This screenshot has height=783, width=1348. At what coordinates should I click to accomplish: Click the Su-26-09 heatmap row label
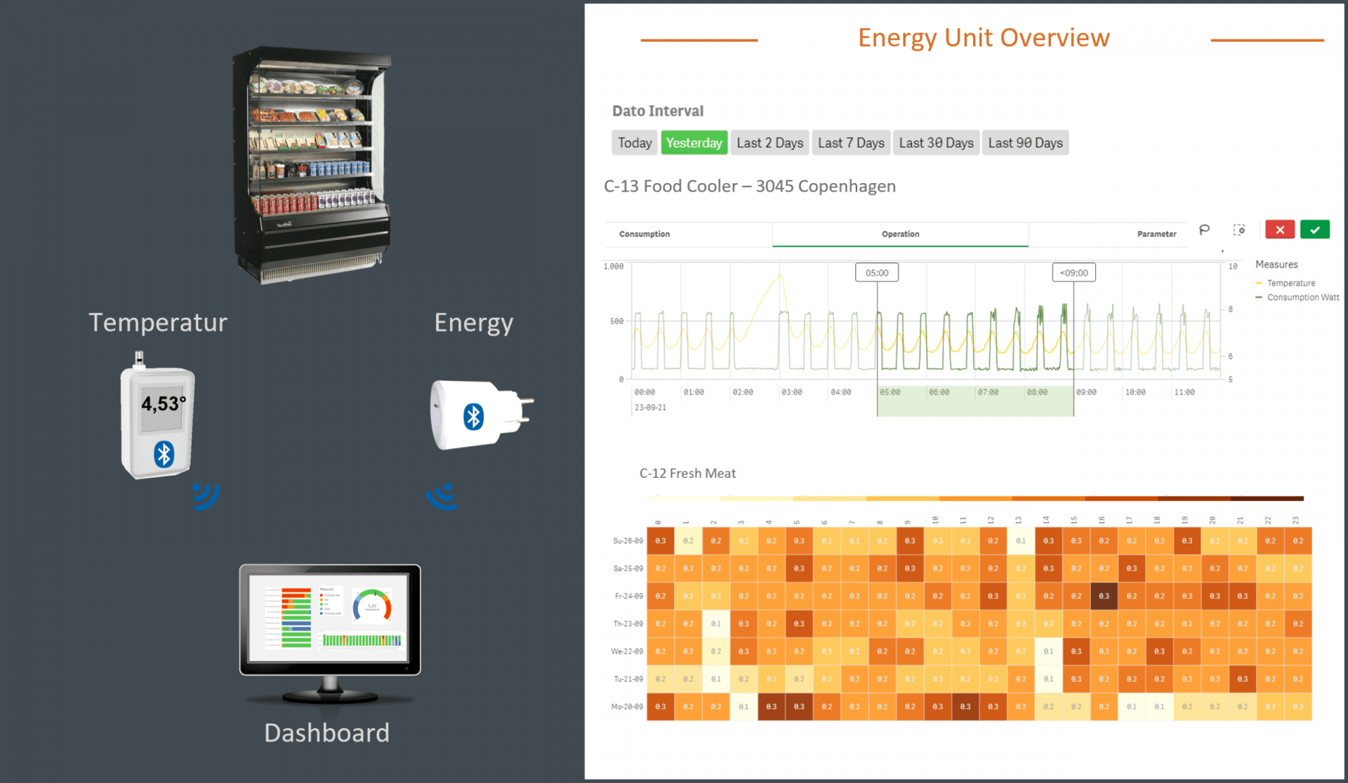click(x=628, y=541)
